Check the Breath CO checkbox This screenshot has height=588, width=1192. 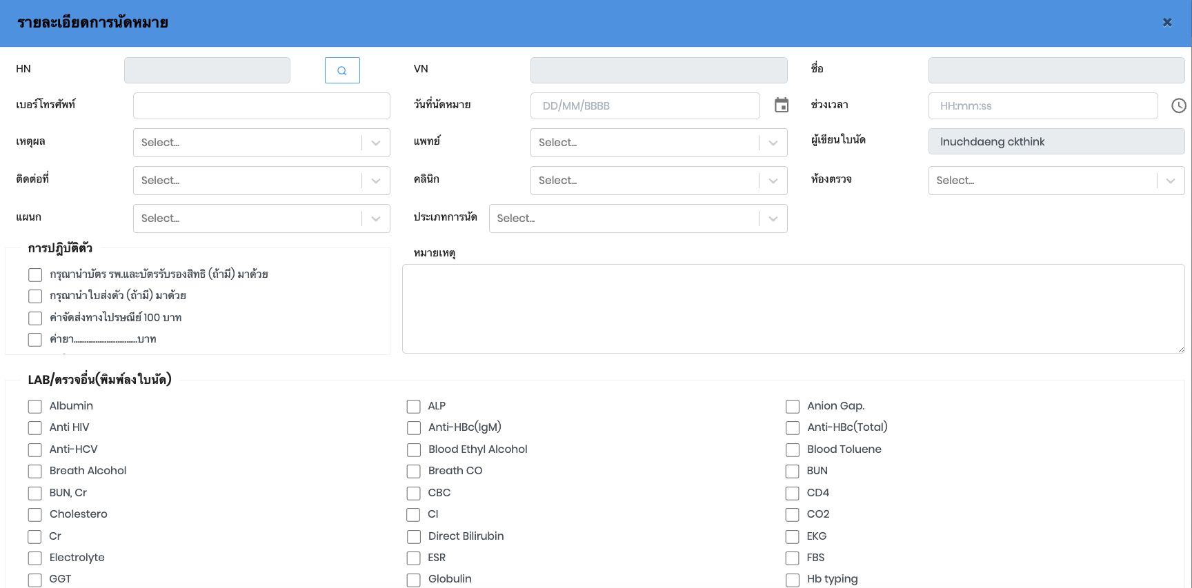414,472
